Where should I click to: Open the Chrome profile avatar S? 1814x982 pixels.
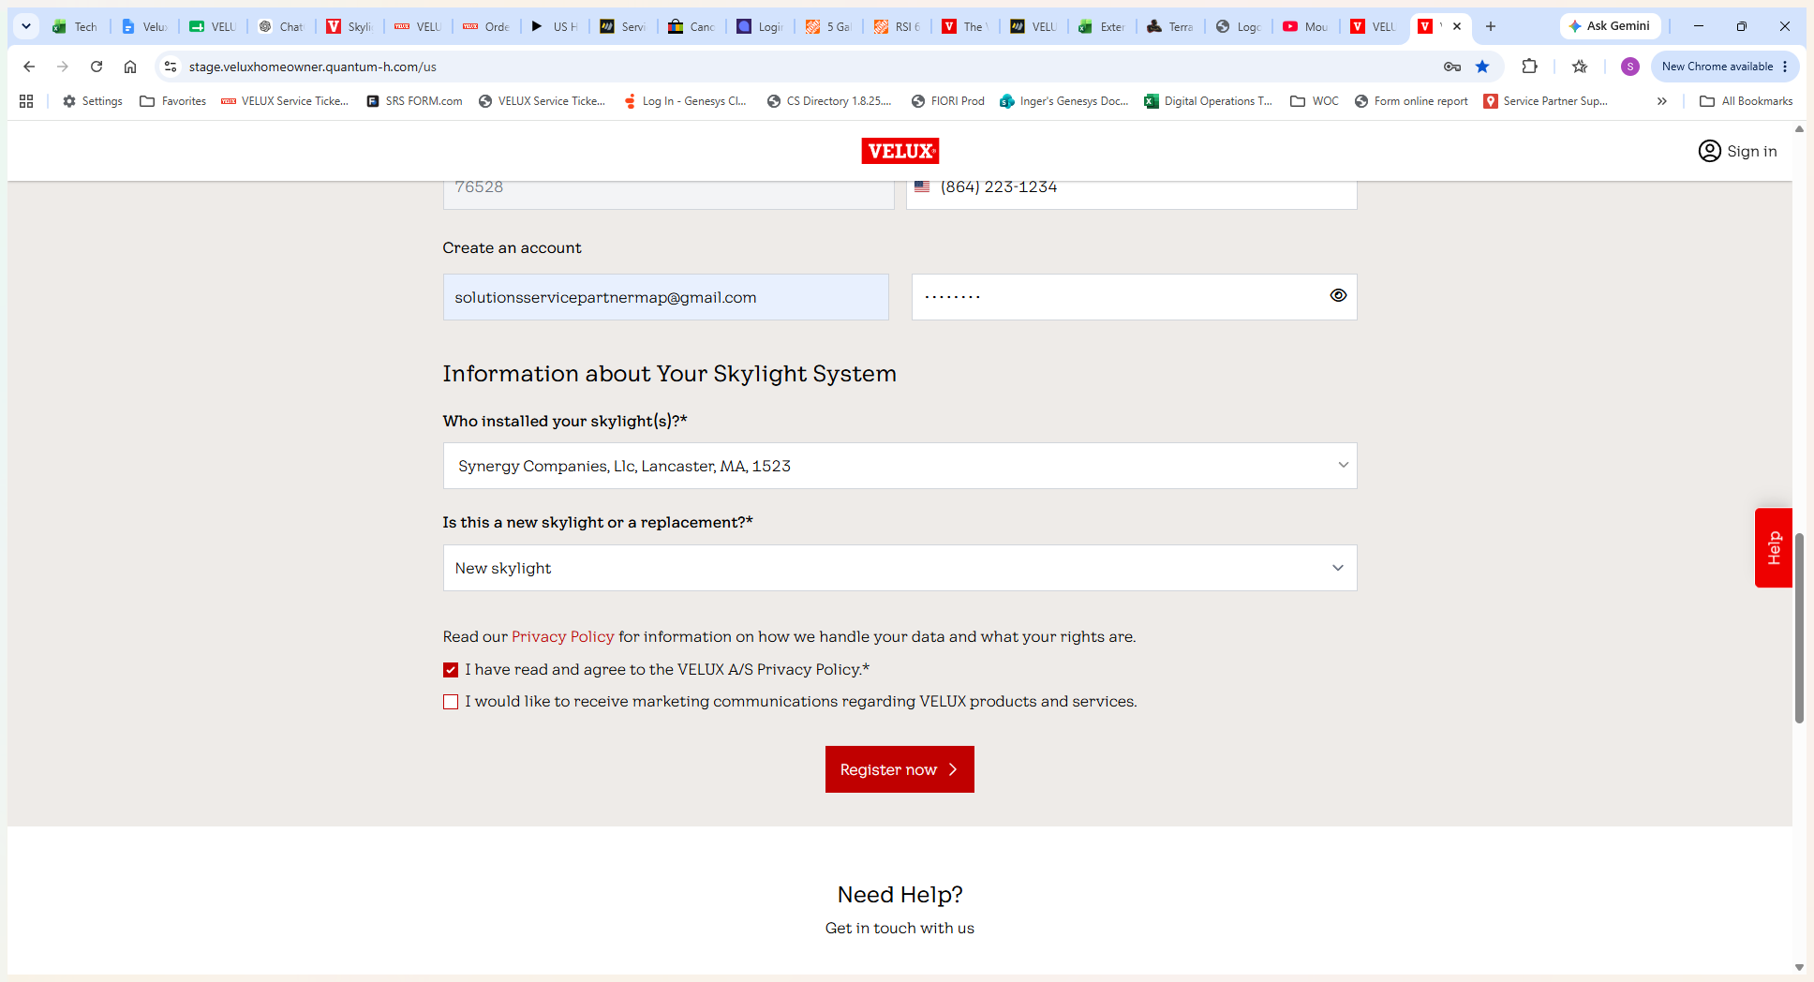pyautogui.click(x=1630, y=67)
